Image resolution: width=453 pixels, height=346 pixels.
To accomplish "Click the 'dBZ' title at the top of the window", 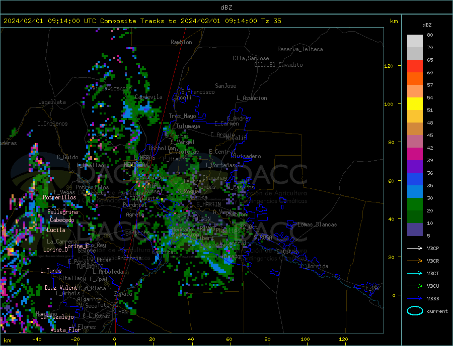I will 226,8.
